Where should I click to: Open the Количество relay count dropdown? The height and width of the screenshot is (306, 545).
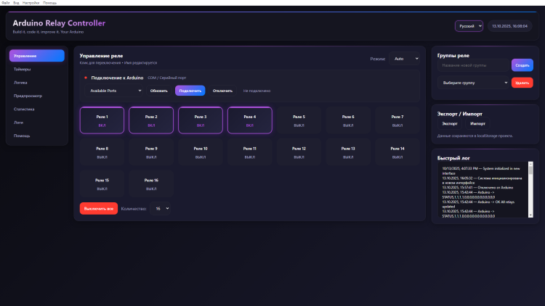click(159, 208)
